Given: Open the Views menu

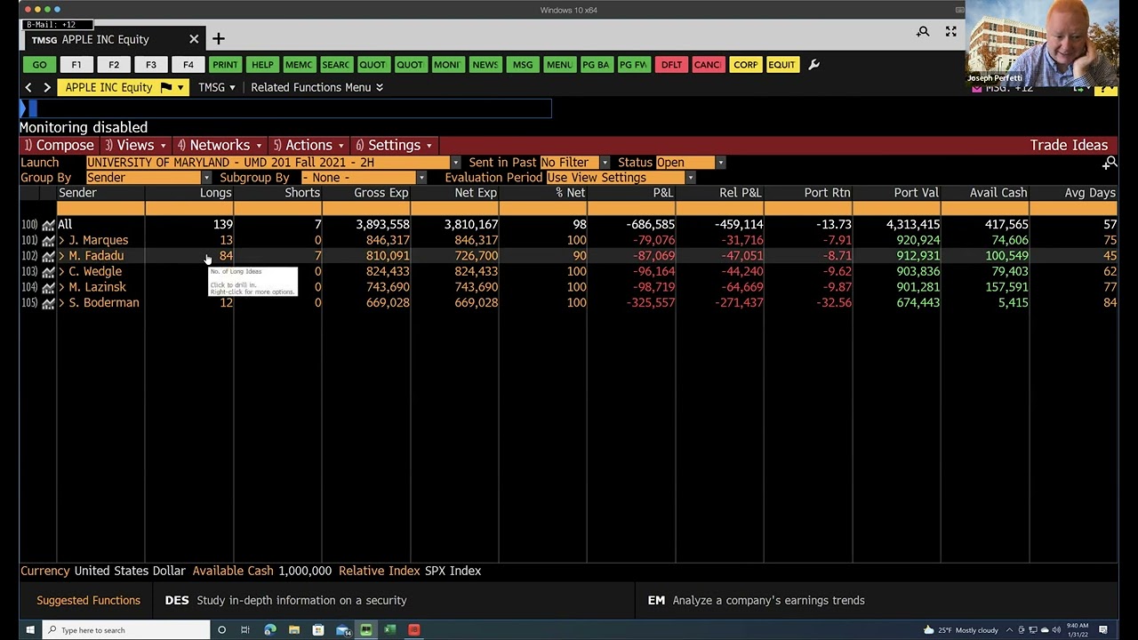Looking at the screenshot, I should (135, 145).
